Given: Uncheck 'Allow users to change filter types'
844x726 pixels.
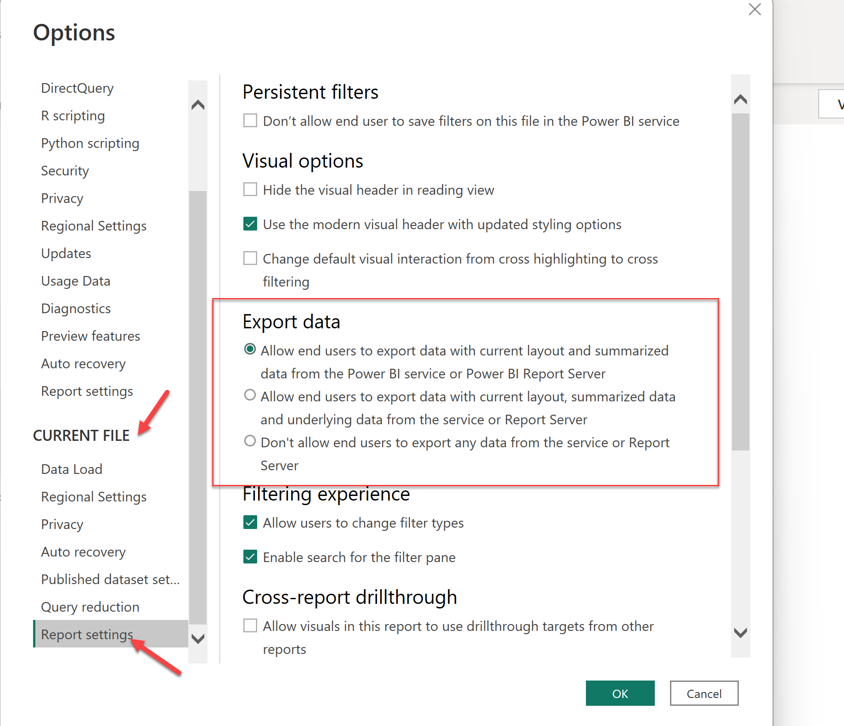Looking at the screenshot, I should click(x=250, y=523).
